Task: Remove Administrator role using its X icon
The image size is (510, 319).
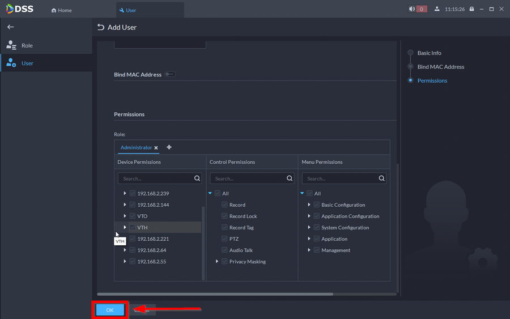Action: tap(156, 148)
